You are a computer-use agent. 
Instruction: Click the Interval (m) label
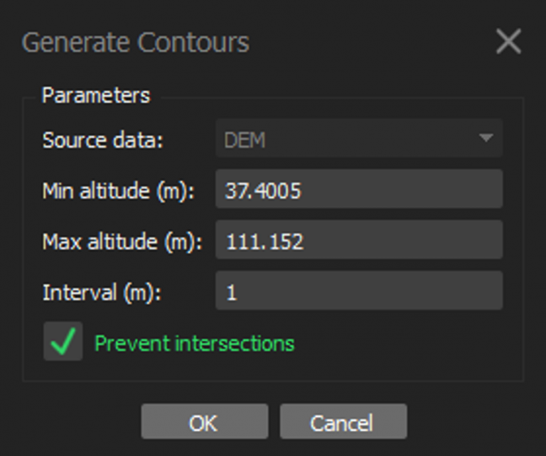tap(102, 293)
